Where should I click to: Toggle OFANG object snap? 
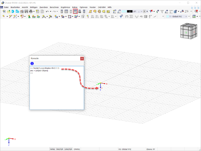[77, 149]
